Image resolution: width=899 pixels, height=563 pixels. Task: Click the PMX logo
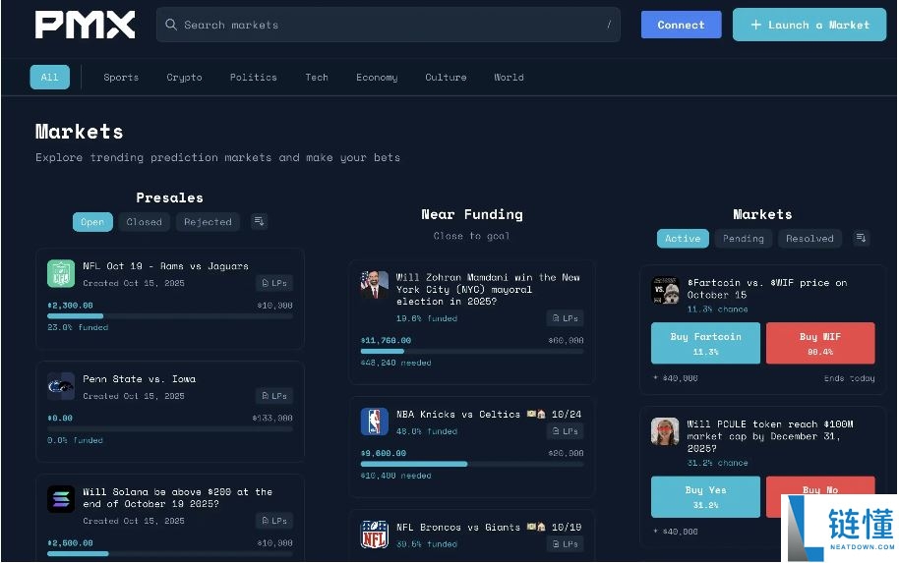(x=85, y=25)
